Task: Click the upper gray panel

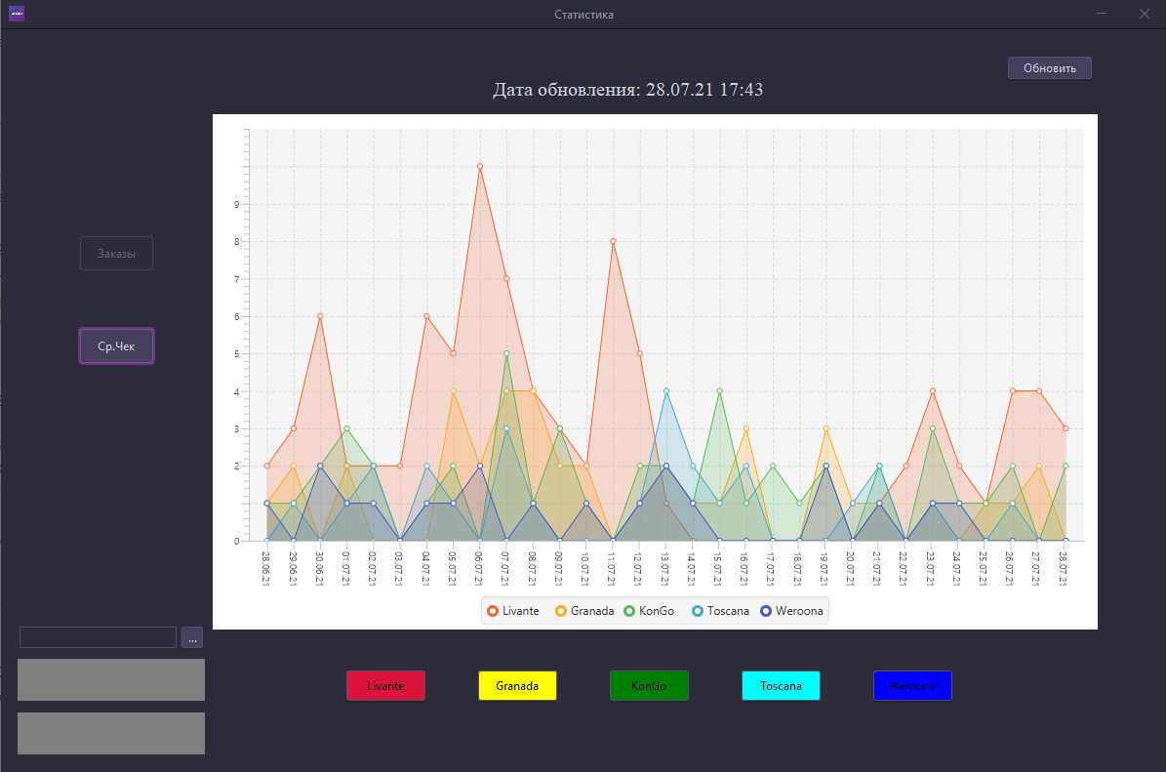Action: point(111,680)
